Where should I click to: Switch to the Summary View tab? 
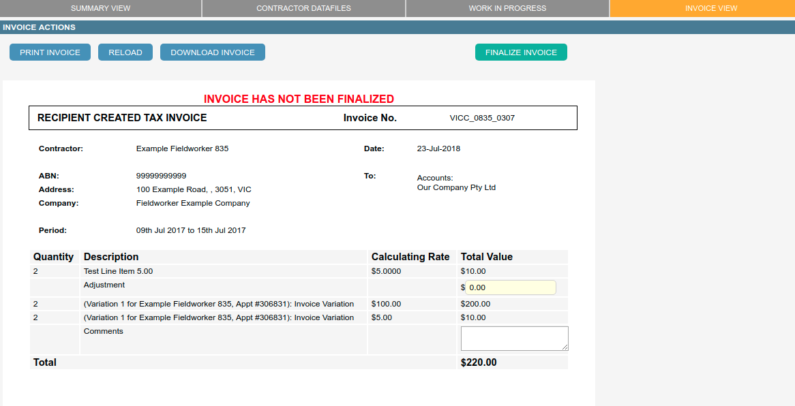(100, 8)
